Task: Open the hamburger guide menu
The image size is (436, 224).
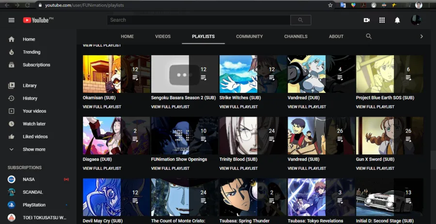Action: coord(12,20)
